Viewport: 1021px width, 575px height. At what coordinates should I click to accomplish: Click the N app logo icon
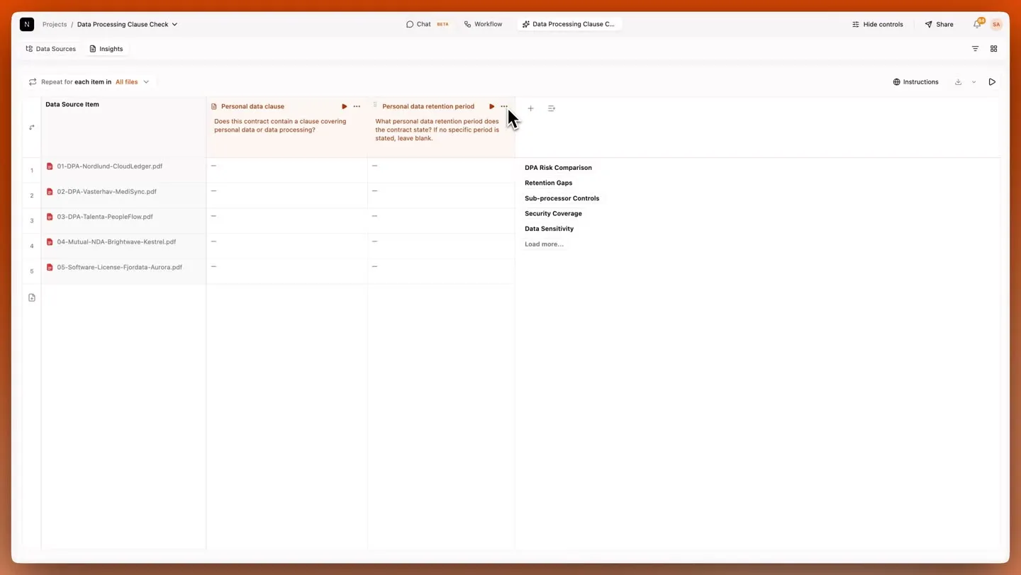point(27,24)
